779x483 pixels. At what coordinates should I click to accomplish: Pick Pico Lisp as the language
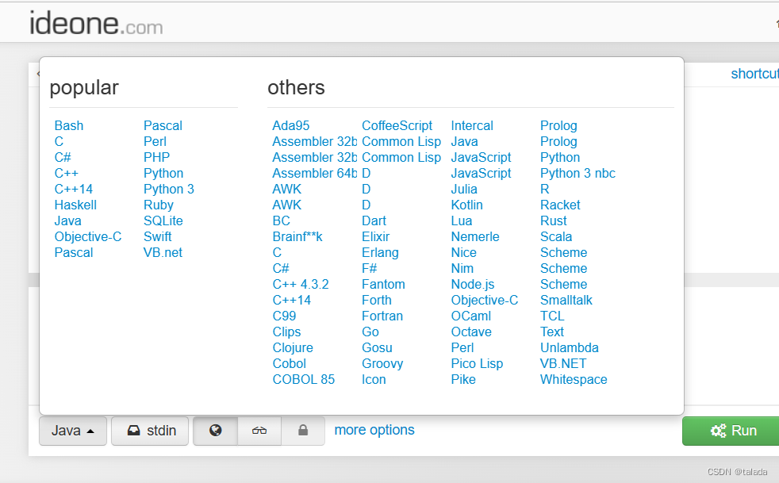(x=477, y=364)
